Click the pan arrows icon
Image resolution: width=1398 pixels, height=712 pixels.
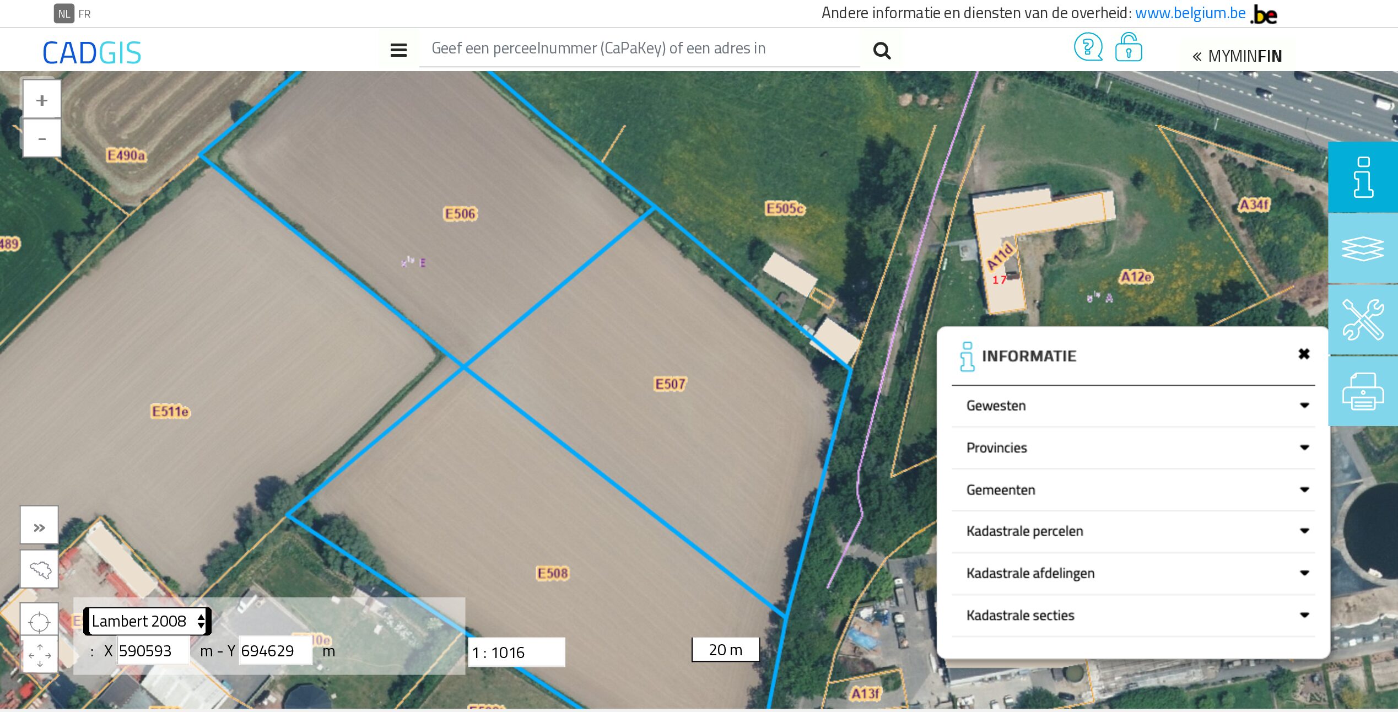pos(39,655)
